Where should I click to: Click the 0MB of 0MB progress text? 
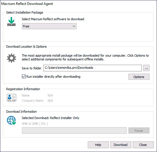coord(35,124)
